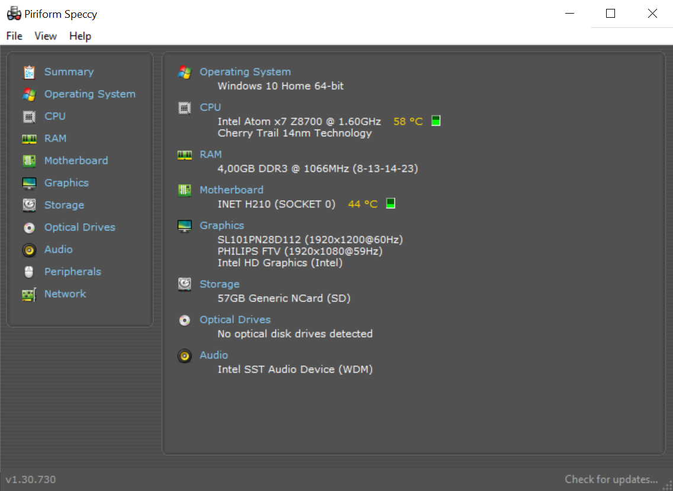673x491 pixels.
Task: Select CPU in the sidebar
Action: [55, 116]
